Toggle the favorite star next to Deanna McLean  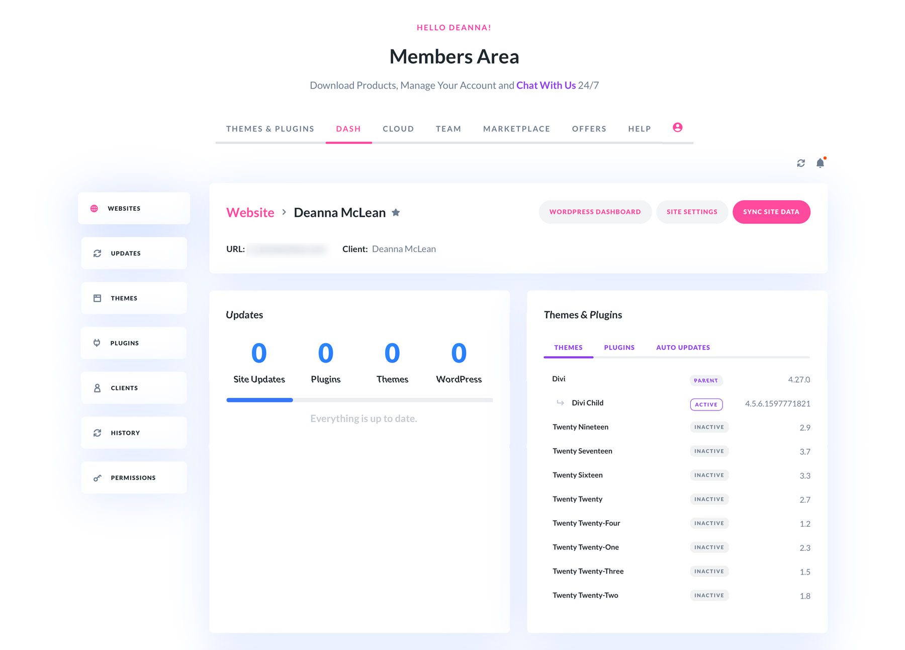[396, 212]
